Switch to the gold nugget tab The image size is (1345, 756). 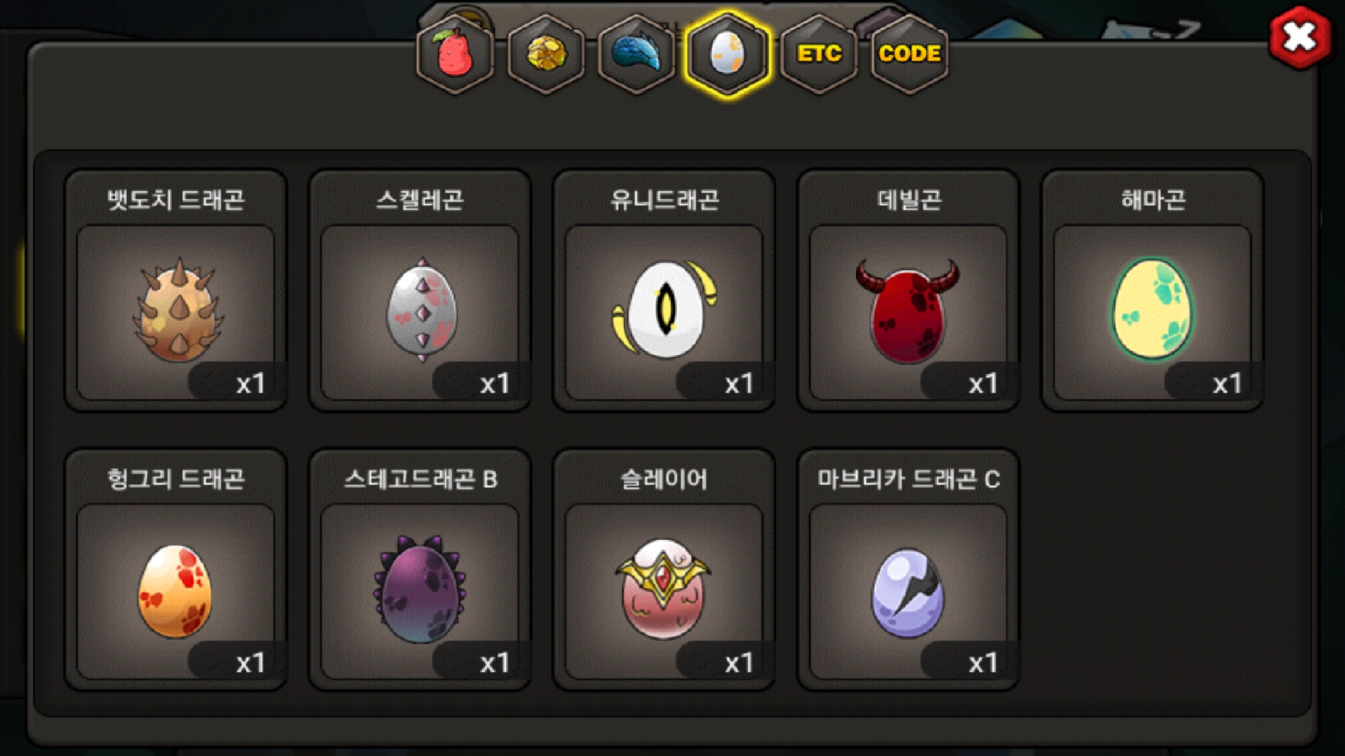(546, 54)
